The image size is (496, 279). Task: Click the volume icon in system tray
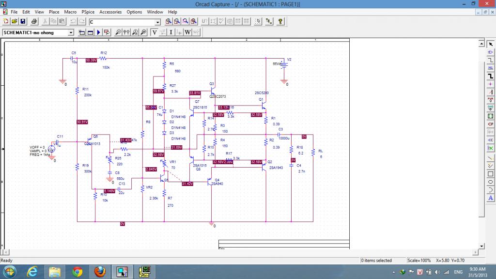click(x=437, y=272)
